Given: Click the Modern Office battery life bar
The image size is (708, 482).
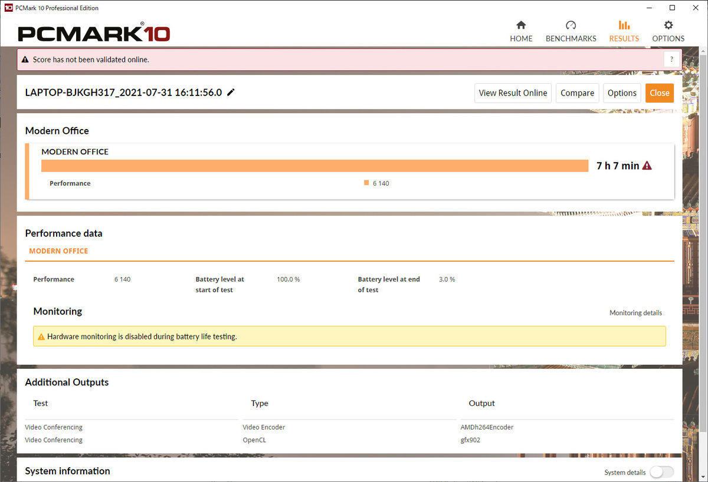Looking at the screenshot, I should tap(315, 166).
